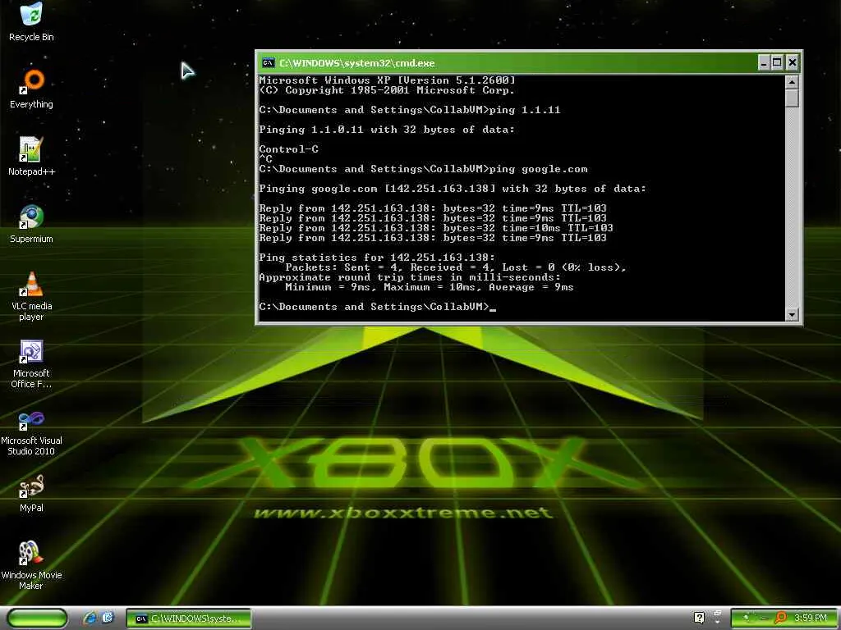The width and height of the screenshot is (841, 630).
Task: Click the final command prompt line
Action: tap(378, 307)
